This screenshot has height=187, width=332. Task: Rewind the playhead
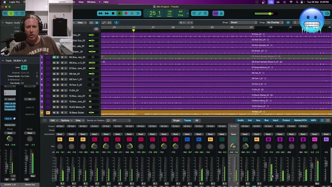pos(100,13)
